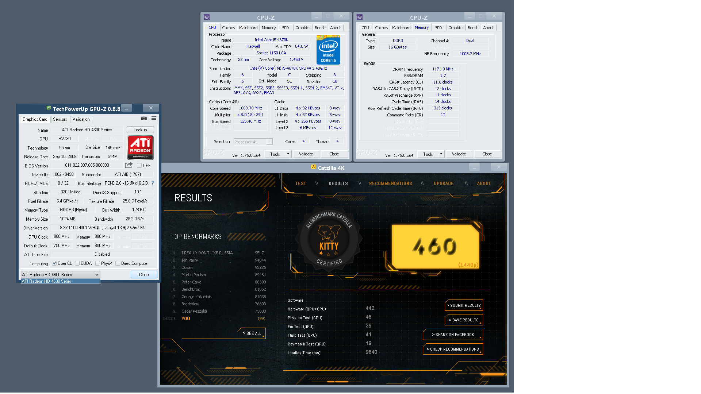Click the Memory tab in the CPU-Z window showing the CPU tab
Image resolution: width=701 pixels, height=394 pixels.
[269, 28]
